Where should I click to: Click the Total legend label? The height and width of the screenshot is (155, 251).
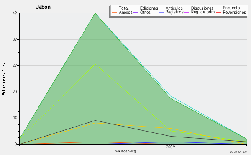[123, 8]
